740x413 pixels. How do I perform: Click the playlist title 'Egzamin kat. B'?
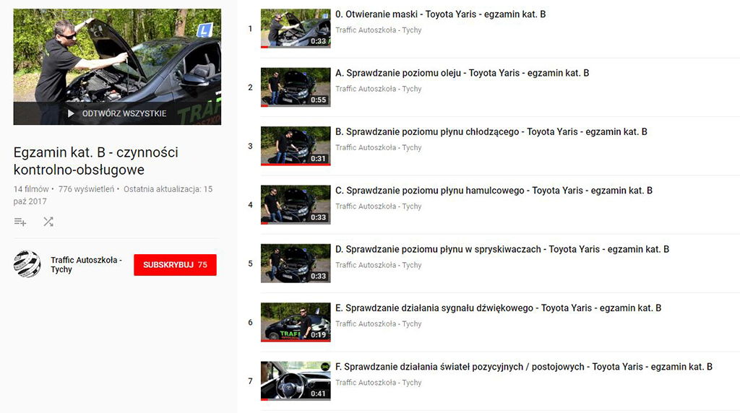pos(95,161)
